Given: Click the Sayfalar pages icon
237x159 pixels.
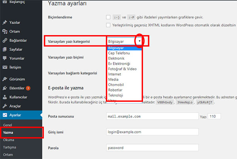Looking at the screenshot, I should [x=5, y=49].
